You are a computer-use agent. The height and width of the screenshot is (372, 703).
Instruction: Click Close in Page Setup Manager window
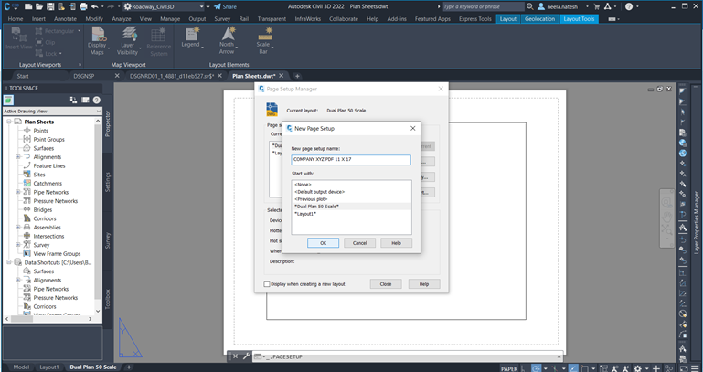point(386,284)
